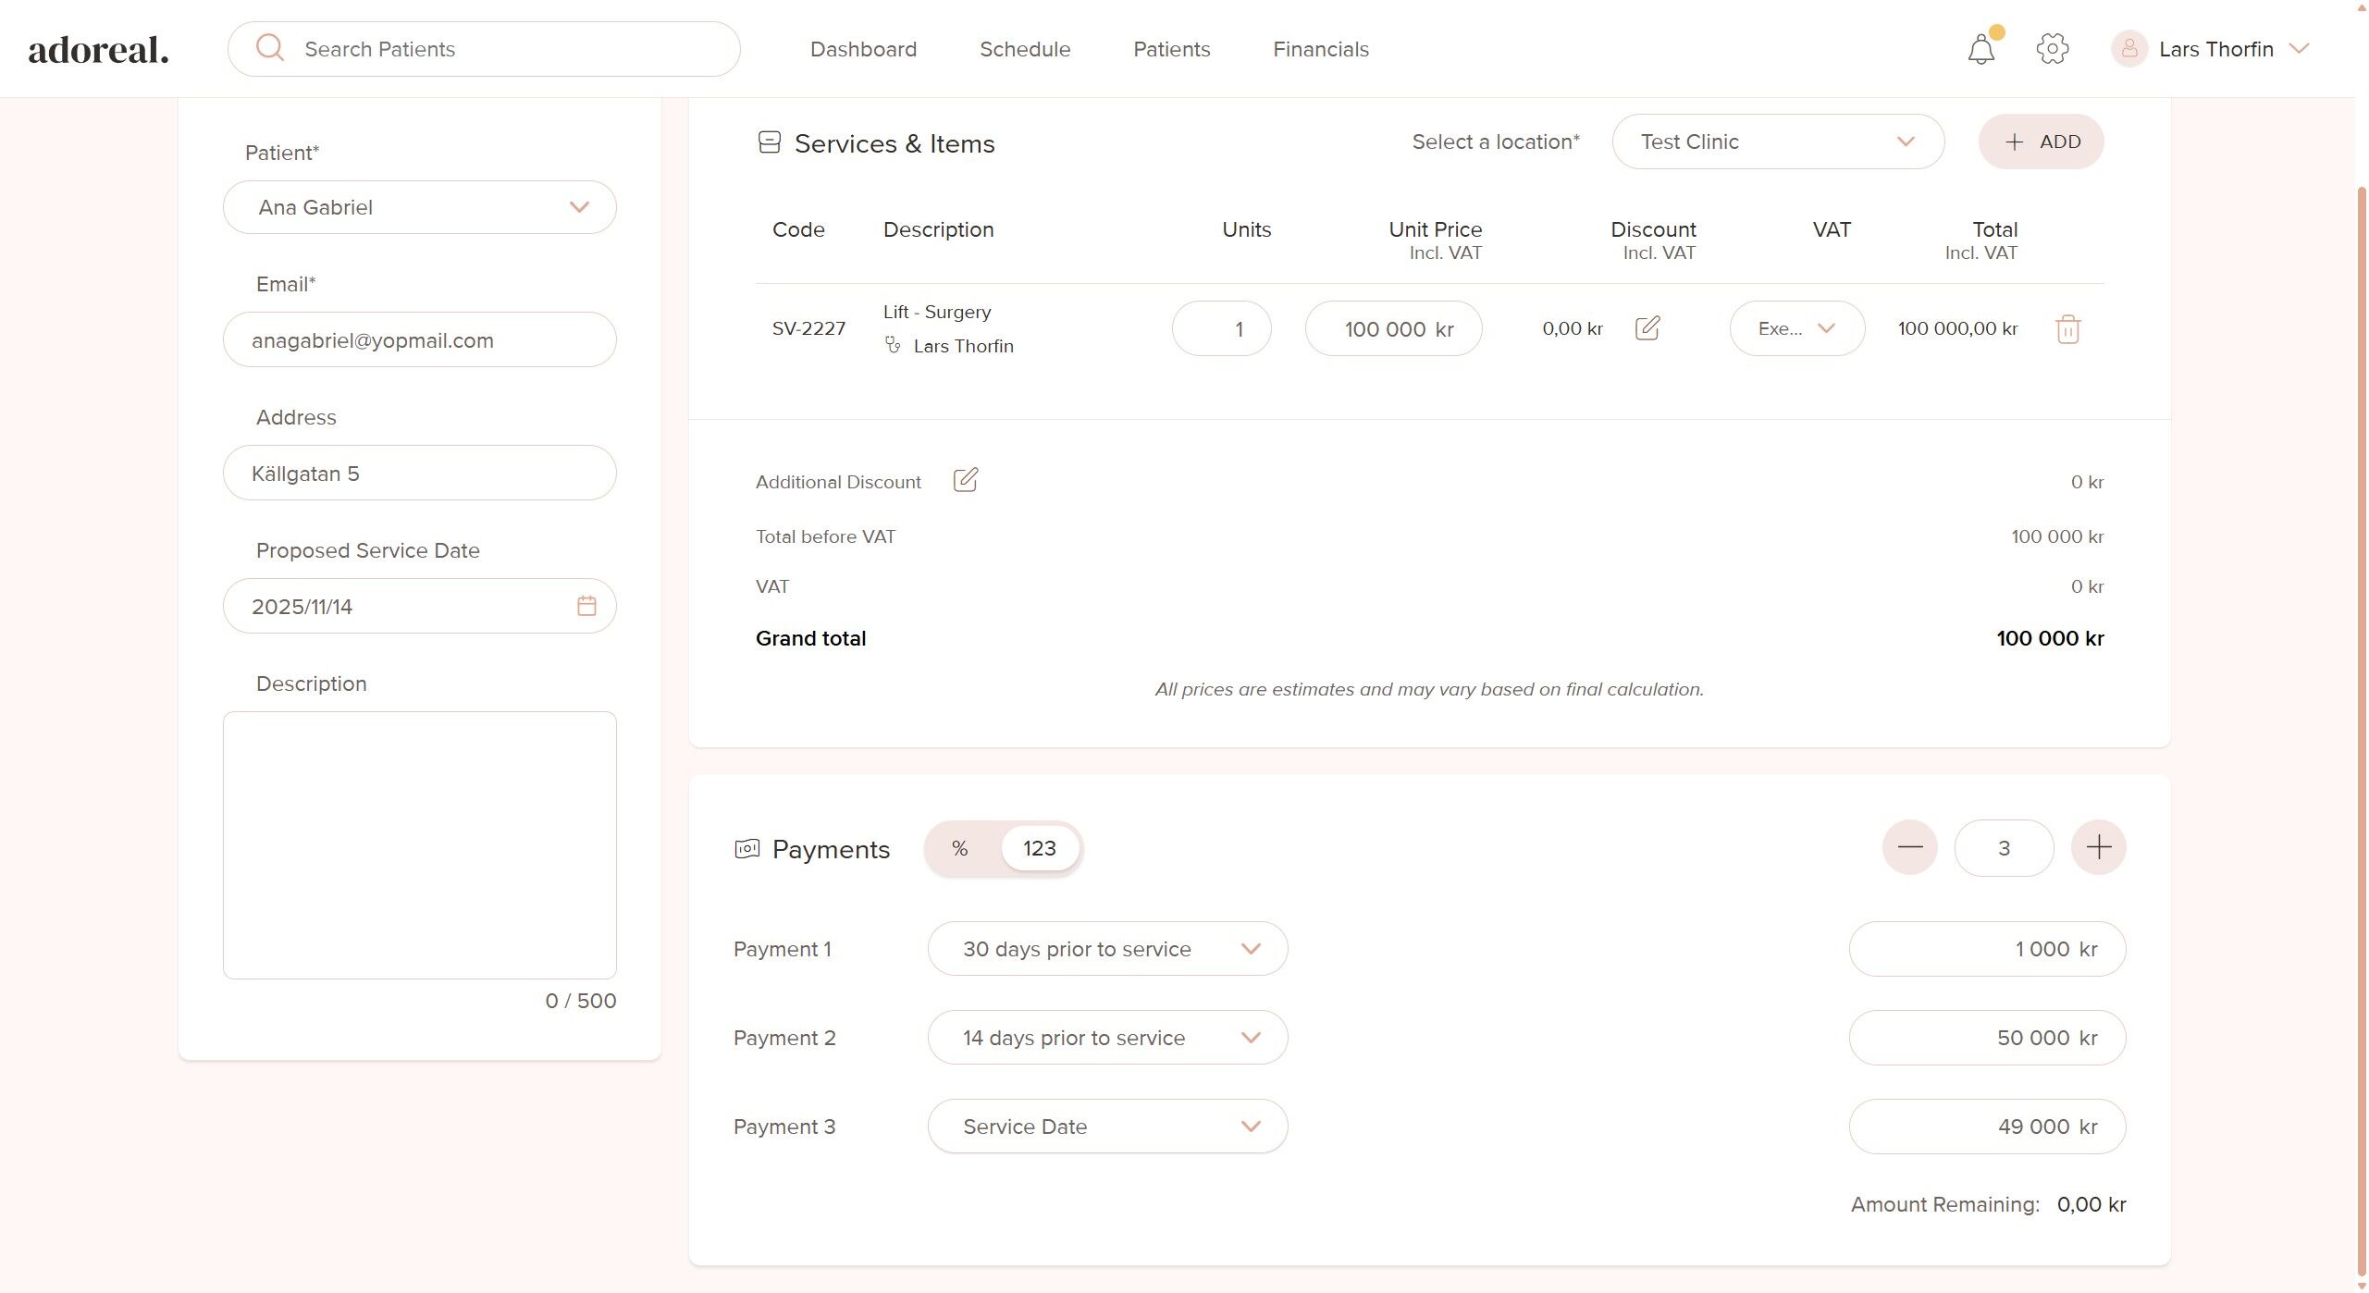Edit the Lift - Surgery line discount
Image resolution: width=2369 pixels, height=1293 pixels.
(x=1647, y=328)
